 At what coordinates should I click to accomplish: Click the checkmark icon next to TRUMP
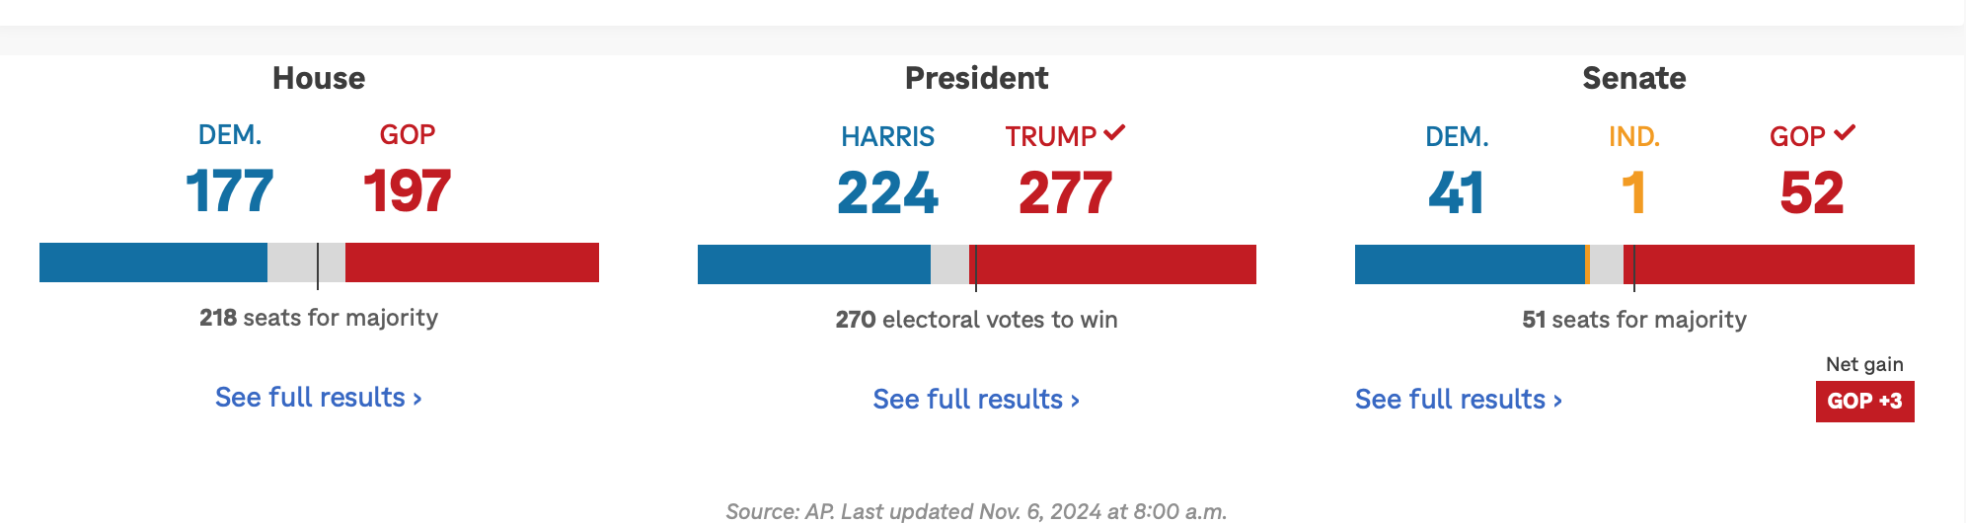[1114, 132]
